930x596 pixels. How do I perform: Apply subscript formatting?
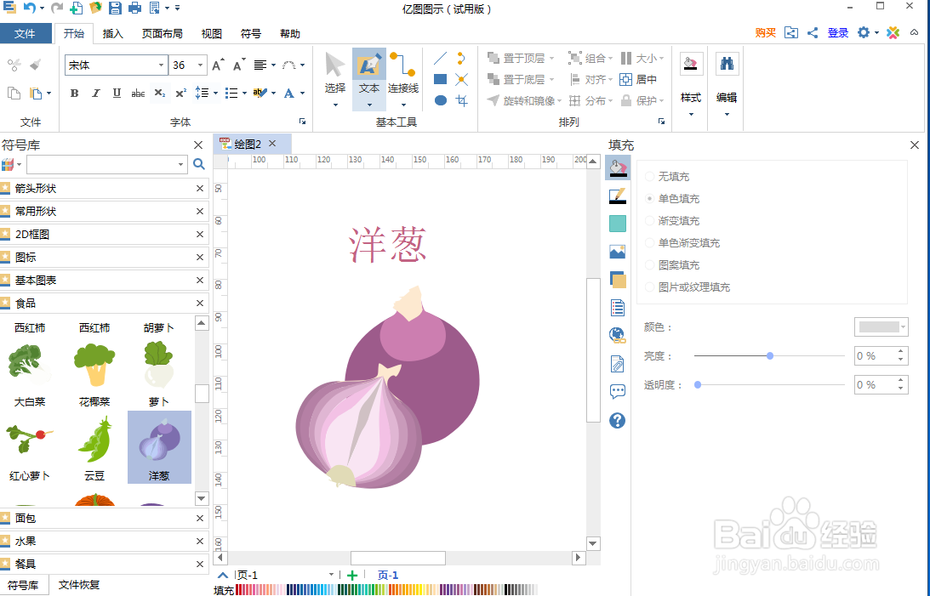coord(160,93)
